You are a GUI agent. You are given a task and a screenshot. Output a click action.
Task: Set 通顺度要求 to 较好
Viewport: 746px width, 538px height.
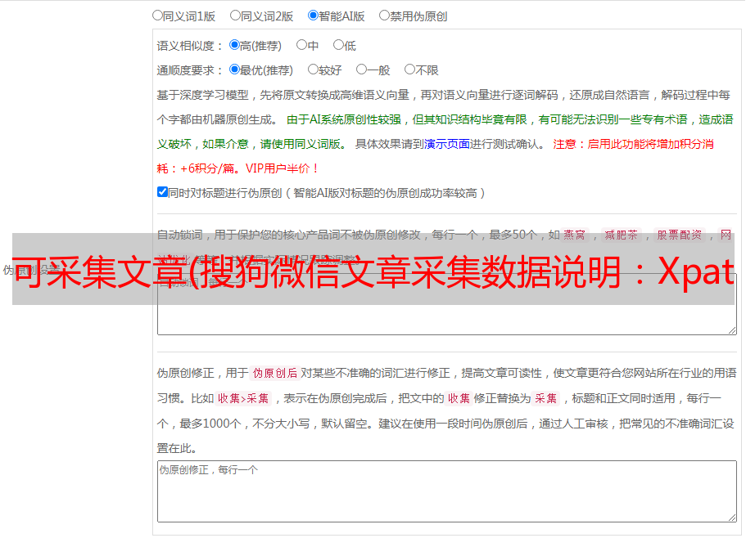313,69
